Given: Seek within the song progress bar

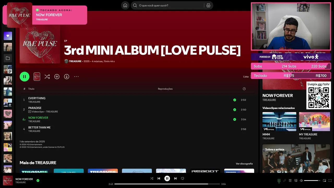Looking at the screenshot, I should click(x=167, y=184).
